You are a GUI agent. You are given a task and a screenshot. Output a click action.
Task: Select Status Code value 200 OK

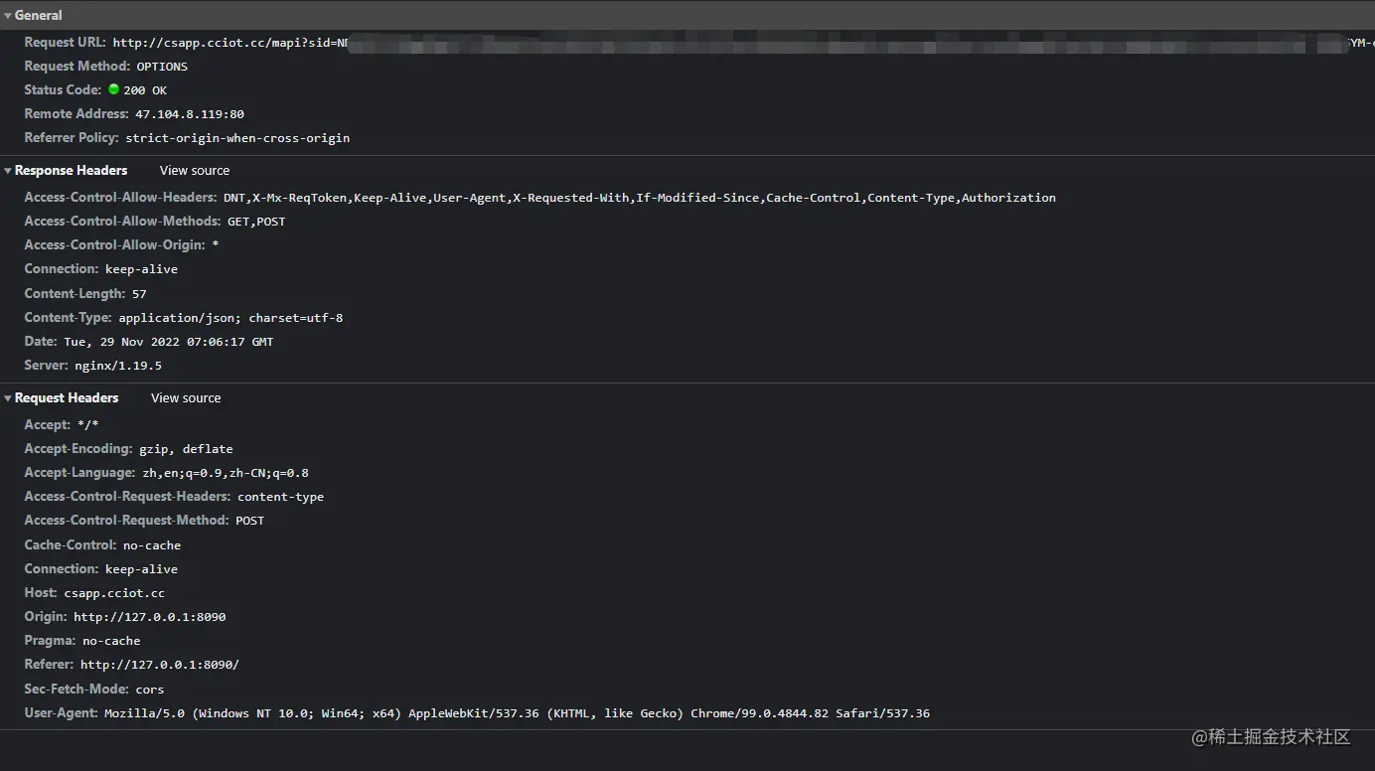pos(145,90)
